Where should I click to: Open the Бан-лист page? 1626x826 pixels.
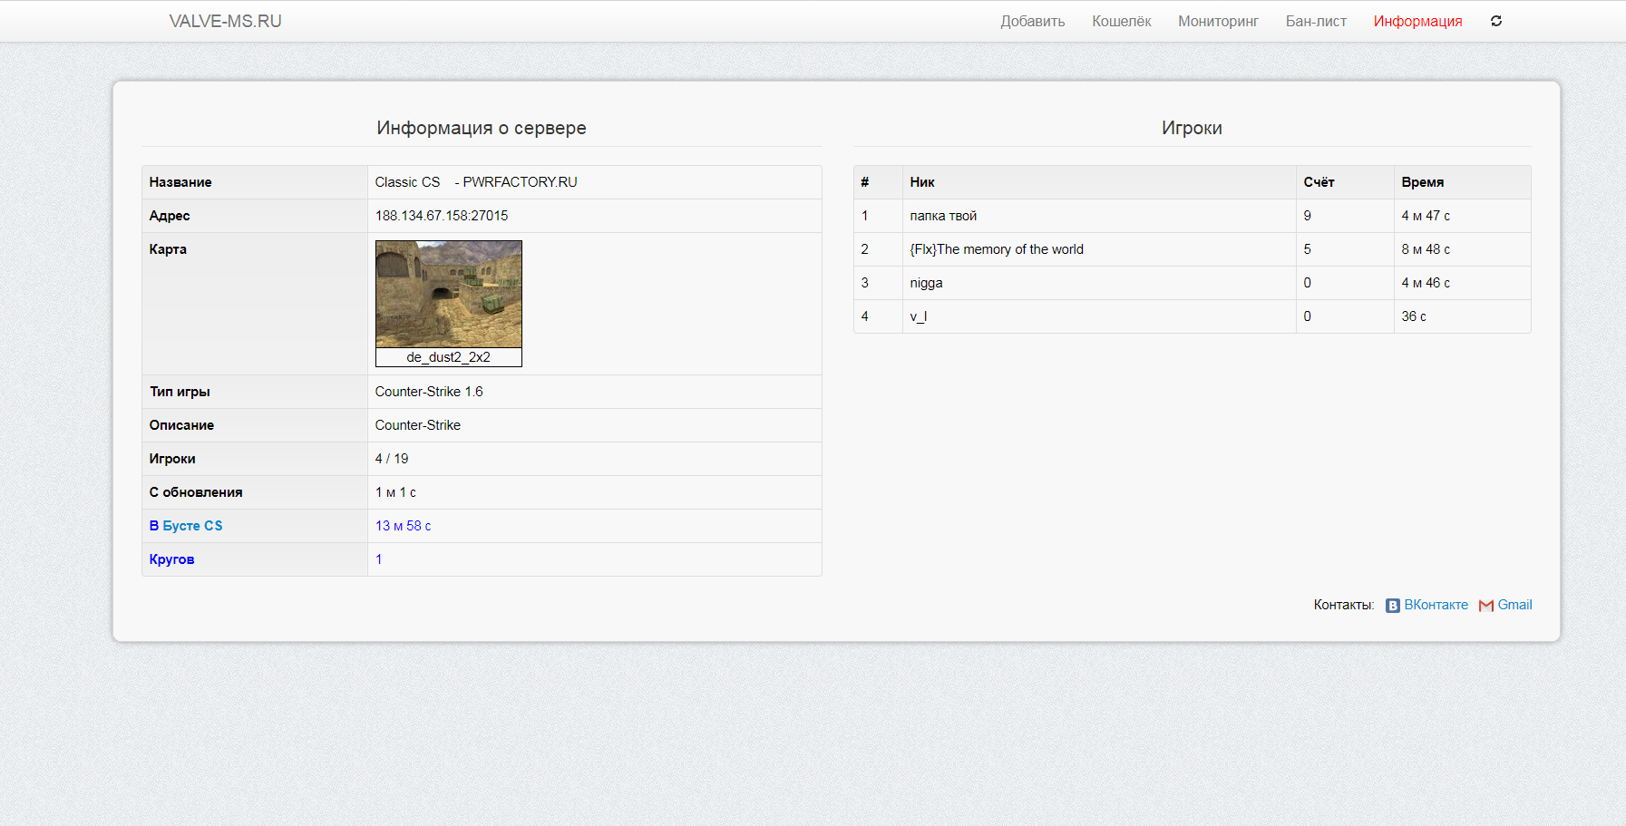click(x=1316, y=21)
